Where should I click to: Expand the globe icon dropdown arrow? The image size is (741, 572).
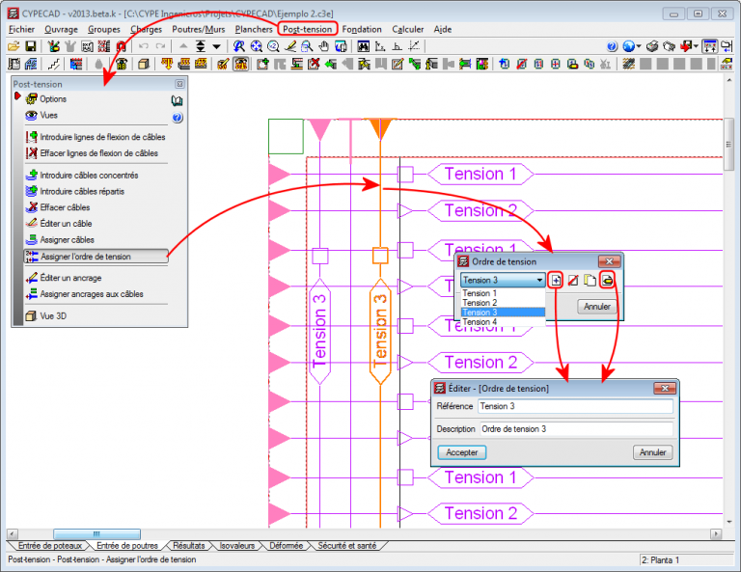point(639,46)
